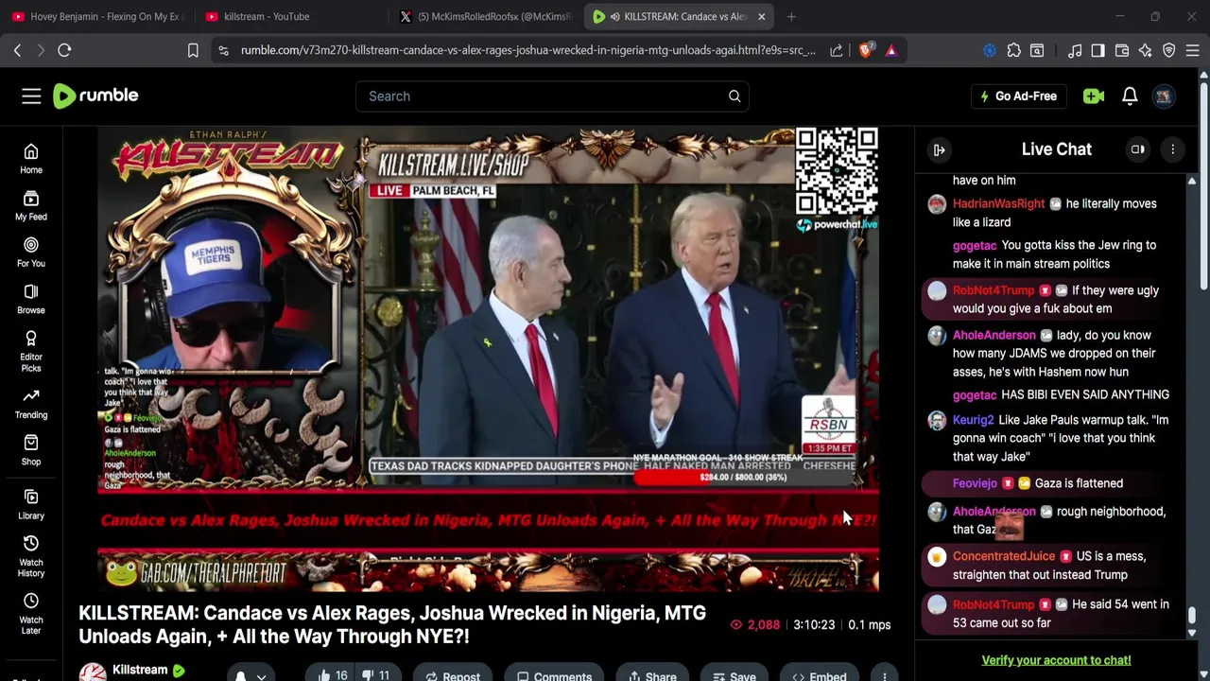This screenshot has height=681, width=1210.
Task: Reload the page
Action: [x=64, y=50]
